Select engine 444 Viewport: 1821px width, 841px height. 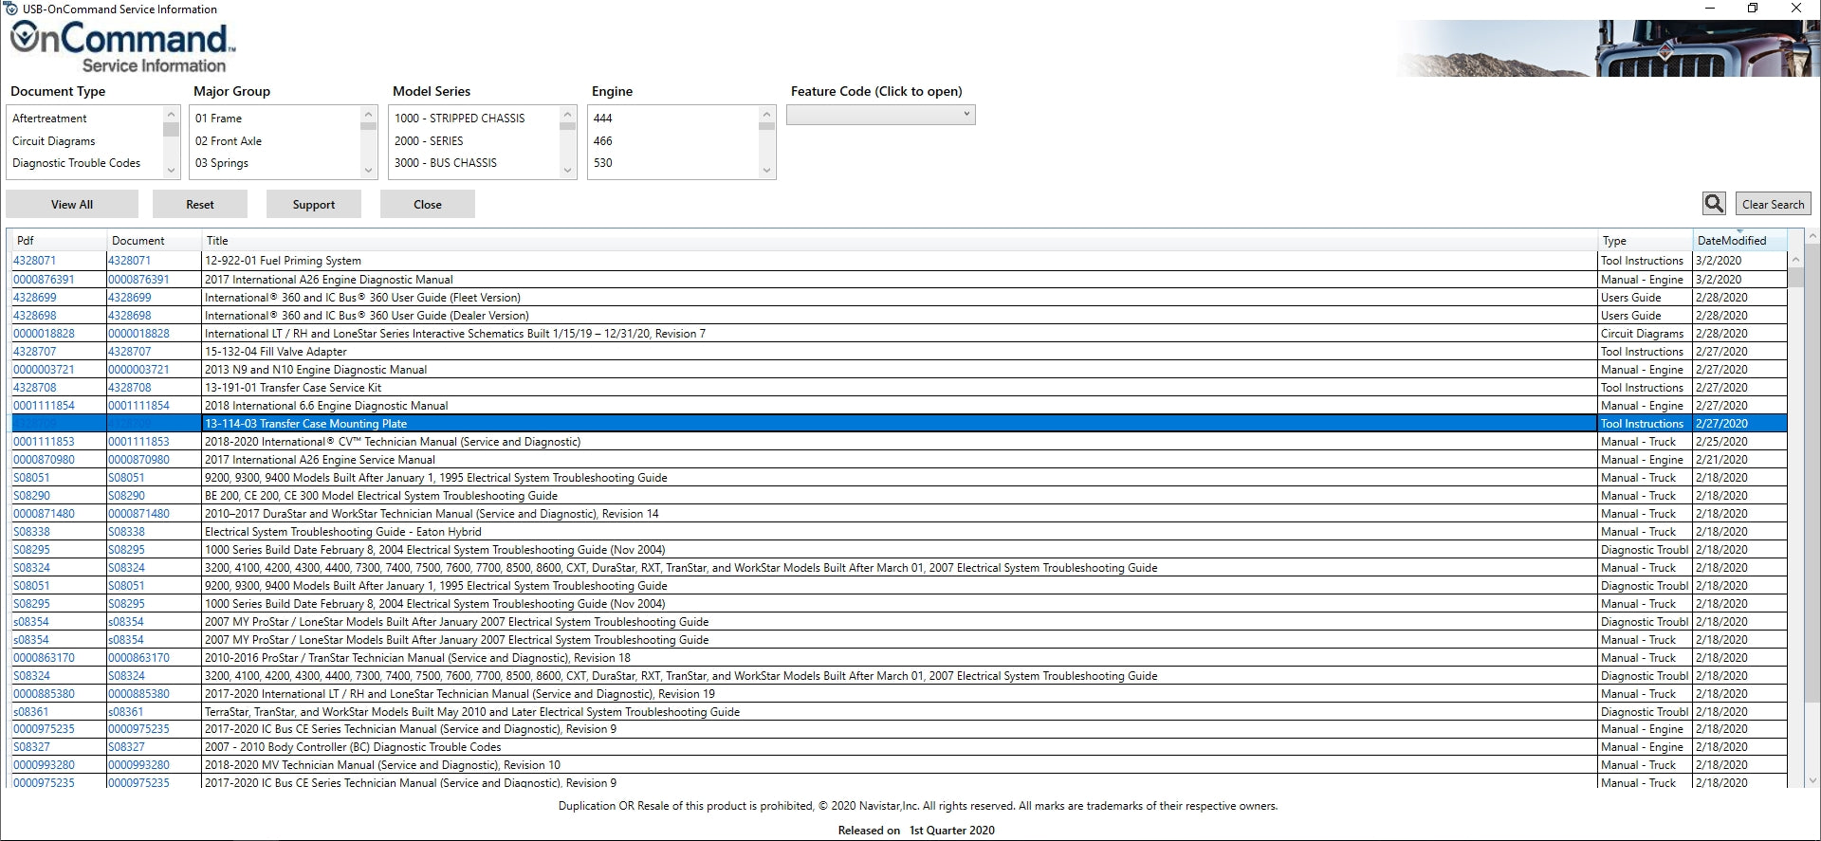pyautogui.click(x=602, y=119)
